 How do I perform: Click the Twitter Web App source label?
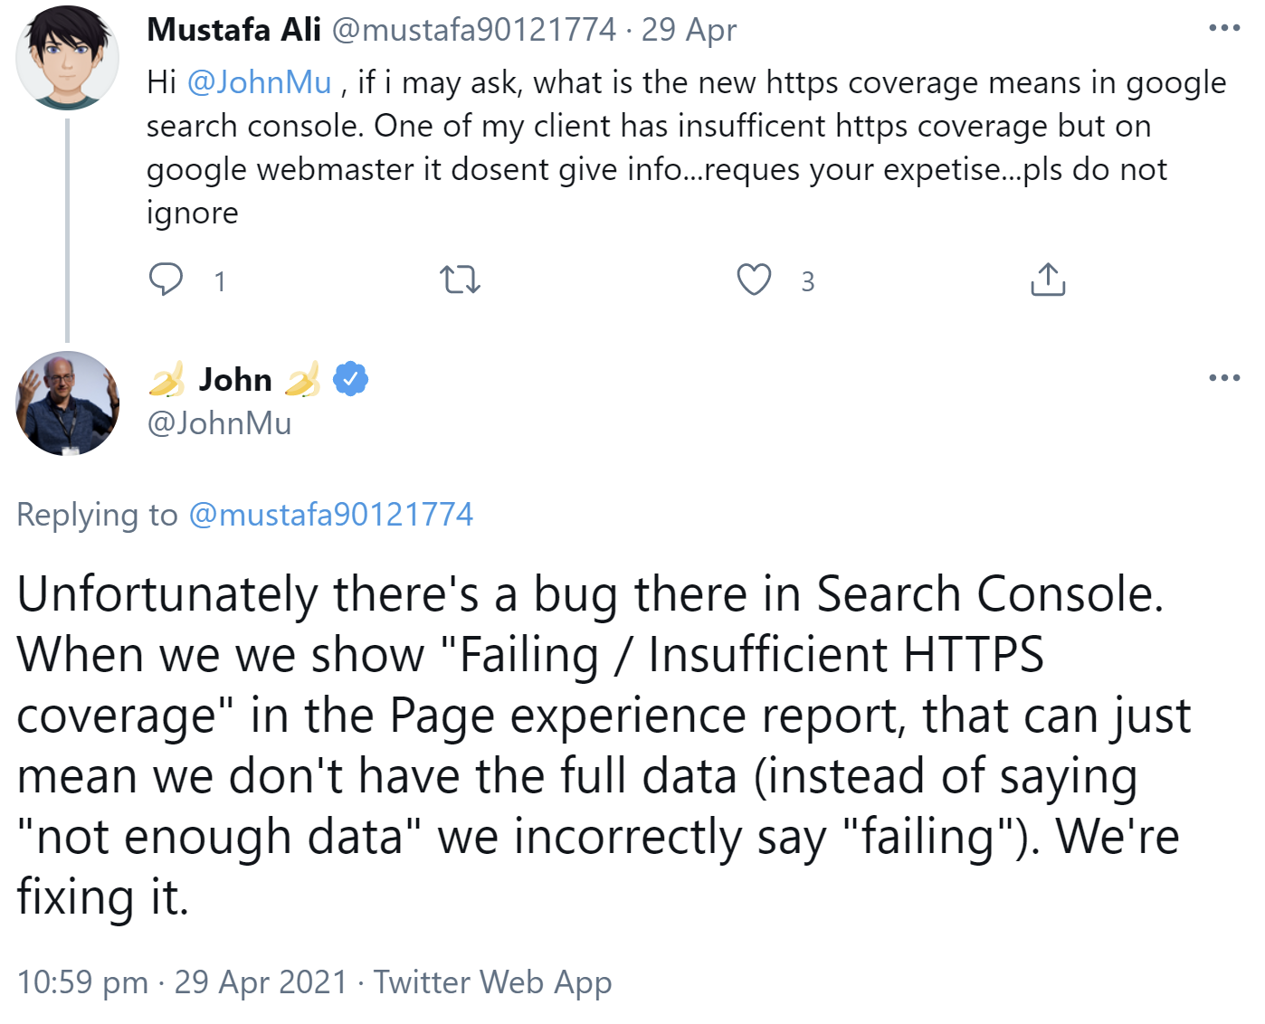493,982
